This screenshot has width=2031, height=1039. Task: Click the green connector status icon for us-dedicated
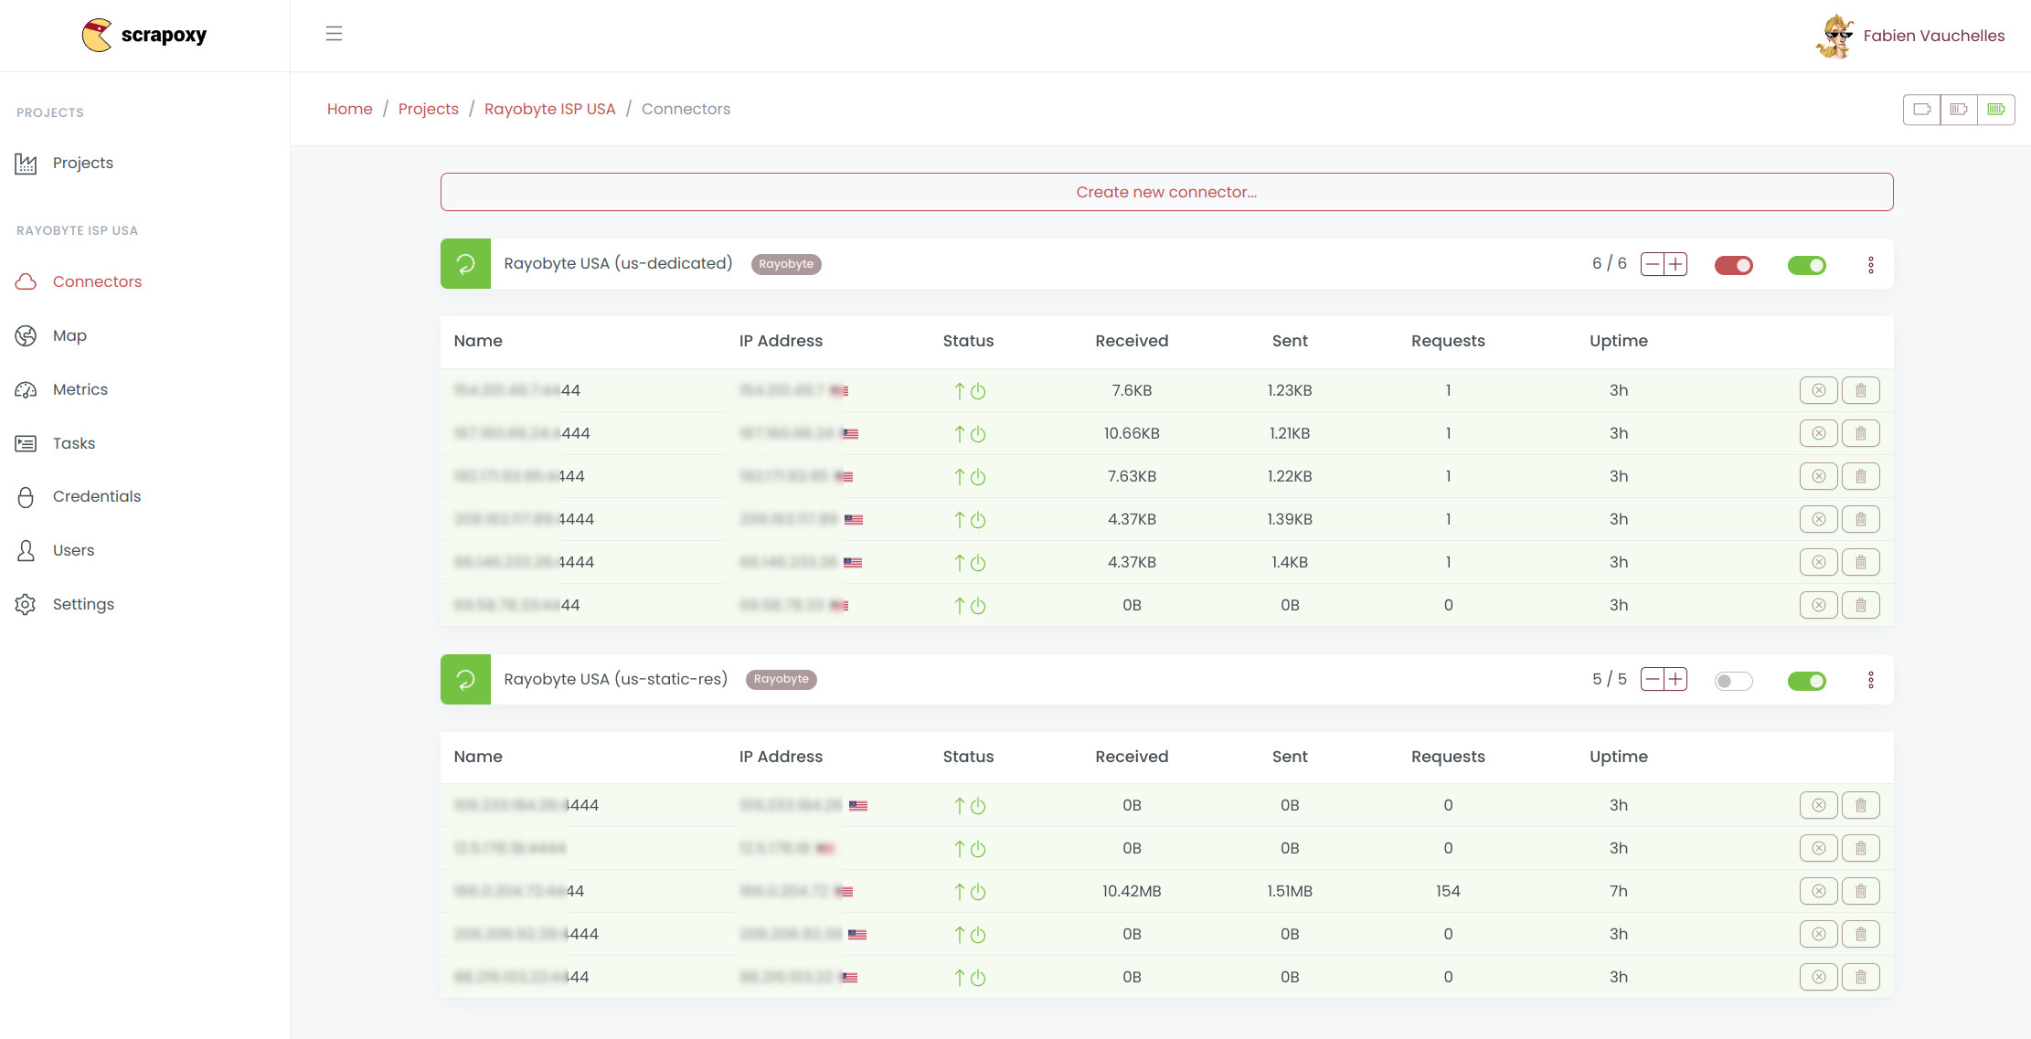coord(465,263)
